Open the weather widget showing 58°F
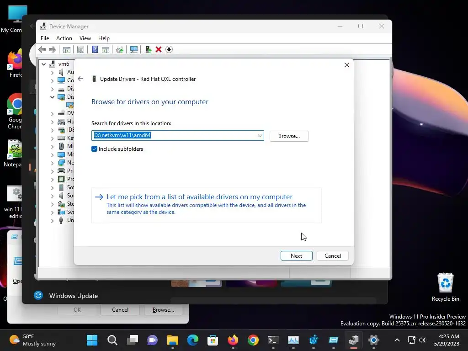 click(32, 340)
